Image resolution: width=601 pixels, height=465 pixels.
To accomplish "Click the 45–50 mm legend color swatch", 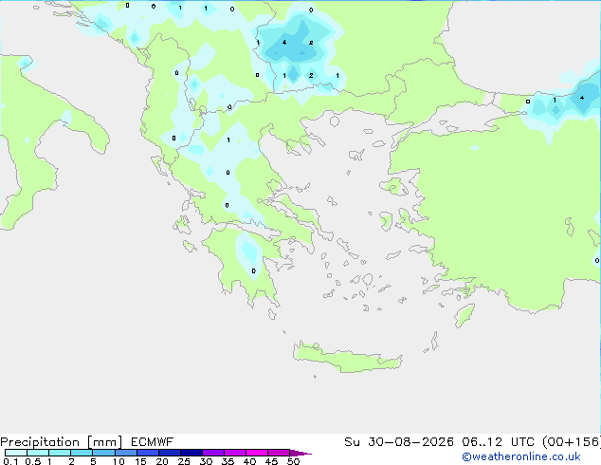I will pos(279,453).
